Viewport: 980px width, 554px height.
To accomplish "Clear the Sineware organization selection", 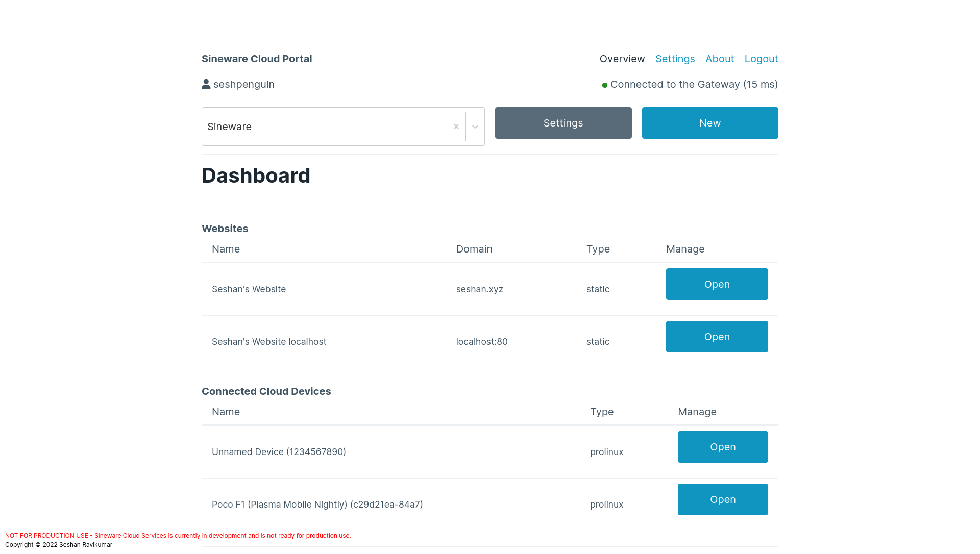I will tap(456, 127).
